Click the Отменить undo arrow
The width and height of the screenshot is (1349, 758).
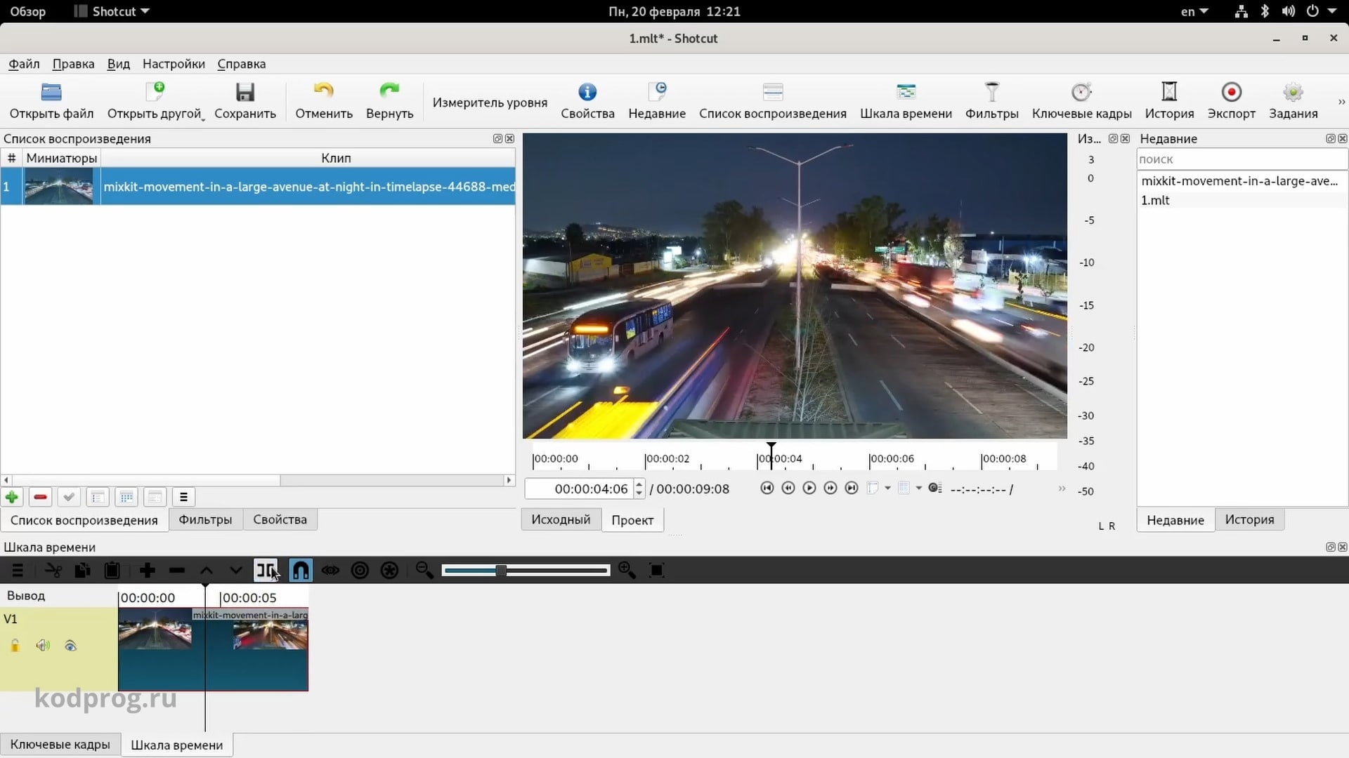(323, 92)
